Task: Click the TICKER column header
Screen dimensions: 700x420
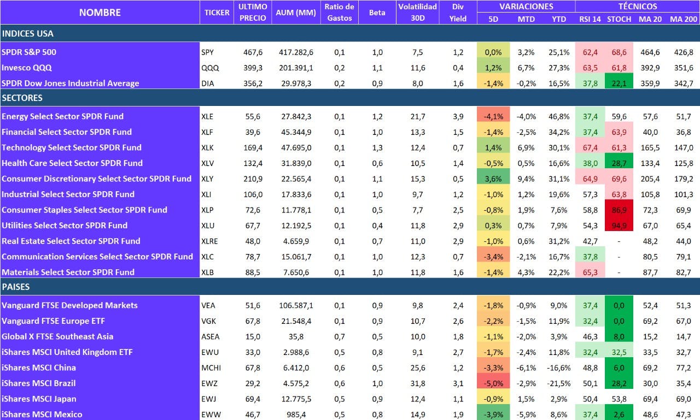Action: [x=217, y=12]
